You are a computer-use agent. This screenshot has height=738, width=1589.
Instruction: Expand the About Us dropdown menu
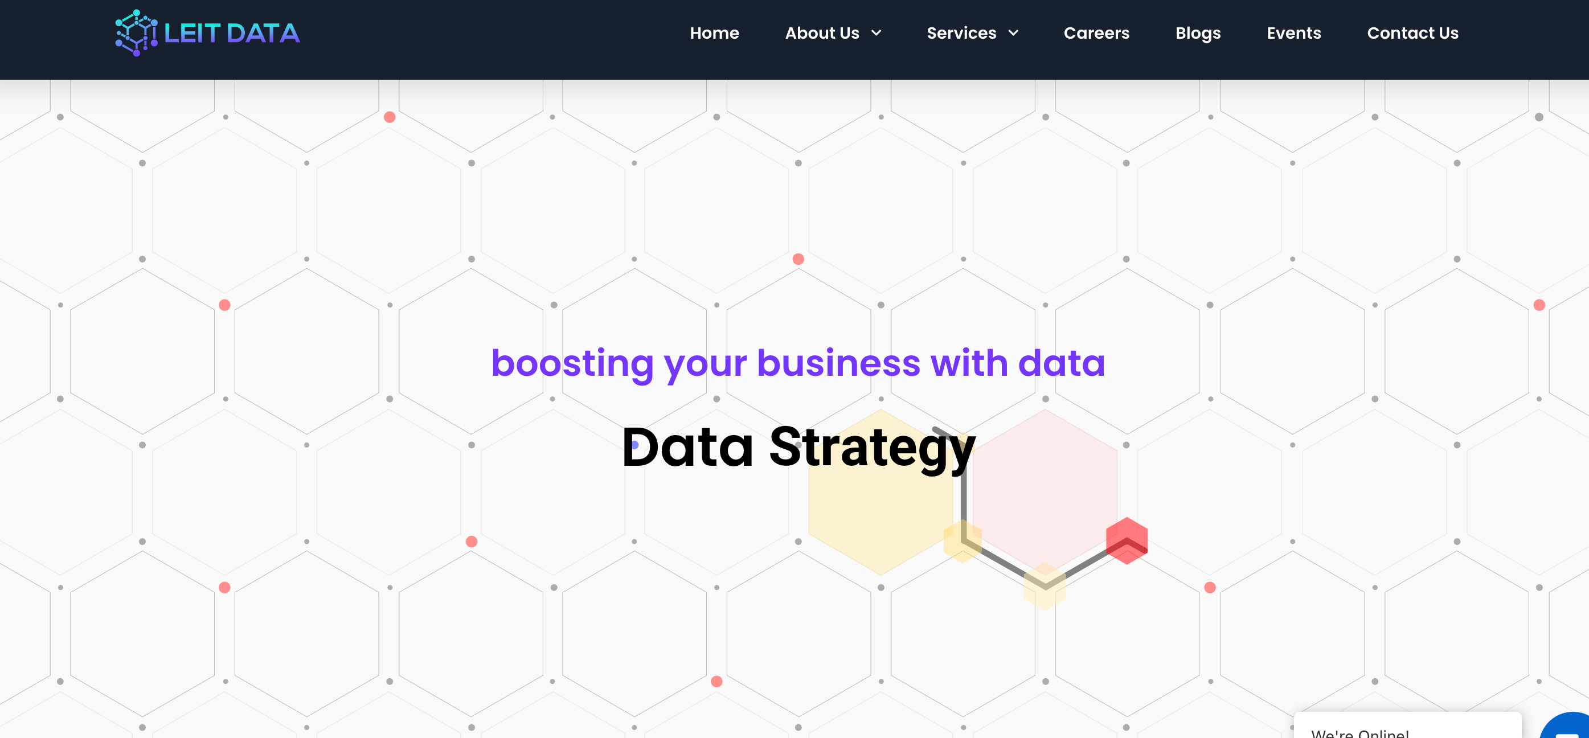pyautogui.click(x=832, y=34)
